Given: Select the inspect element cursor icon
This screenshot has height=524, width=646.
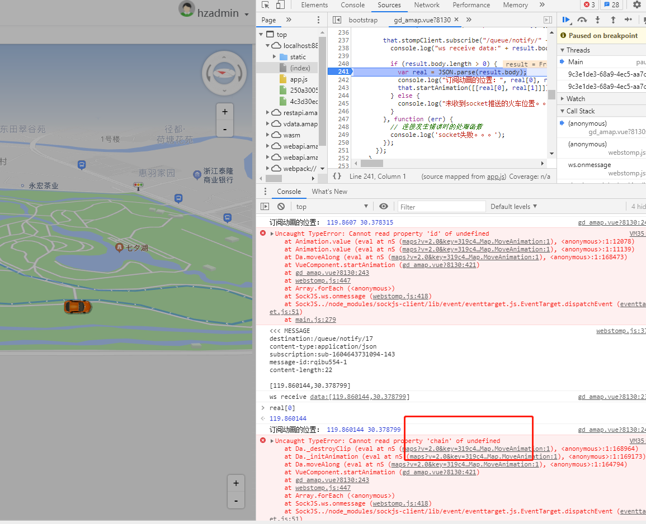Looking at the screenshot, I should click(x=264, y=5).
